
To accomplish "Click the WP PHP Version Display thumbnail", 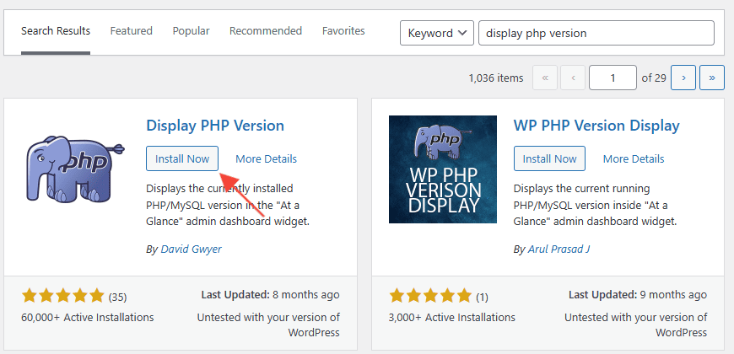I will pos(443,169).
